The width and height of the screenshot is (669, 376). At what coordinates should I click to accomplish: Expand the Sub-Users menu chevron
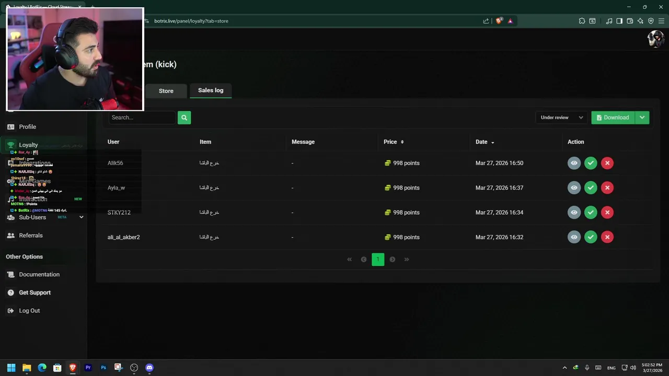tap(81, 217)
